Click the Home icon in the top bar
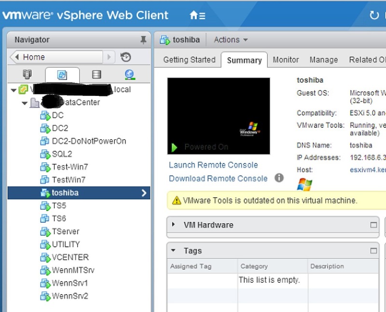The height and width of the screenshot is (312, 386). click(195, 15)
